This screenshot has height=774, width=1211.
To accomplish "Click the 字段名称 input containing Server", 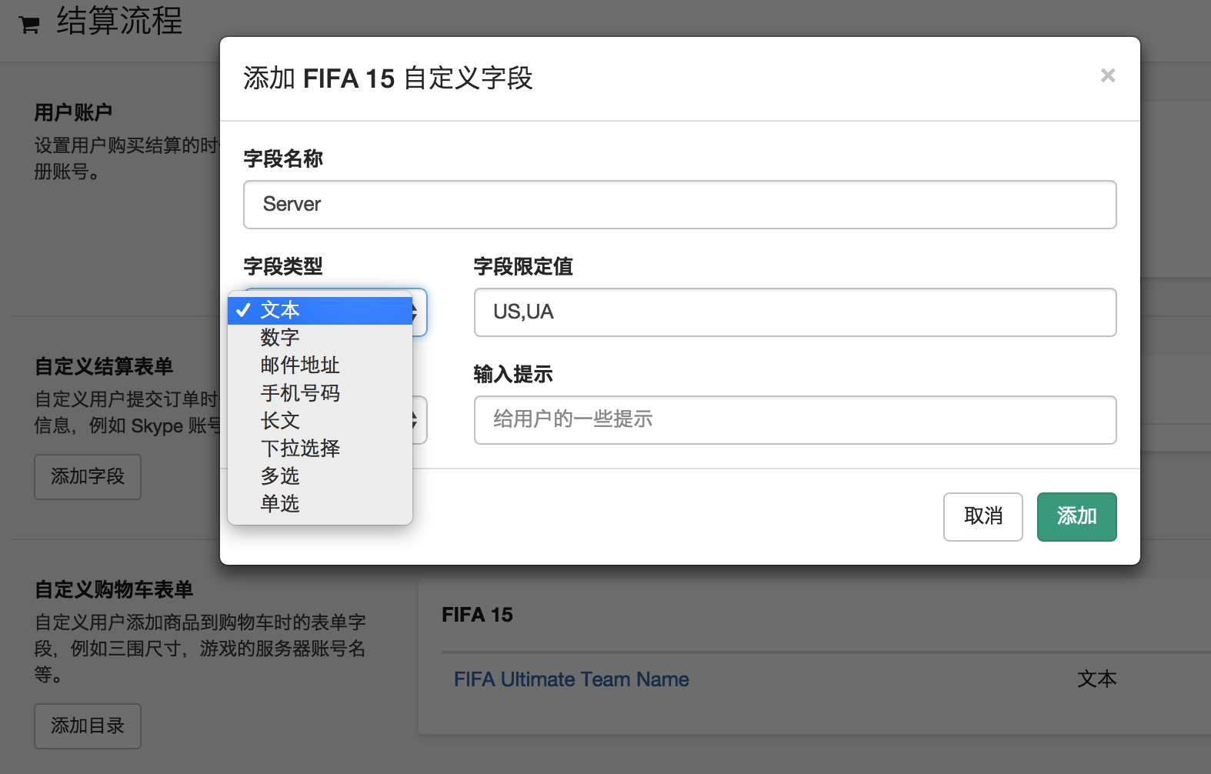I will [679, 205].
